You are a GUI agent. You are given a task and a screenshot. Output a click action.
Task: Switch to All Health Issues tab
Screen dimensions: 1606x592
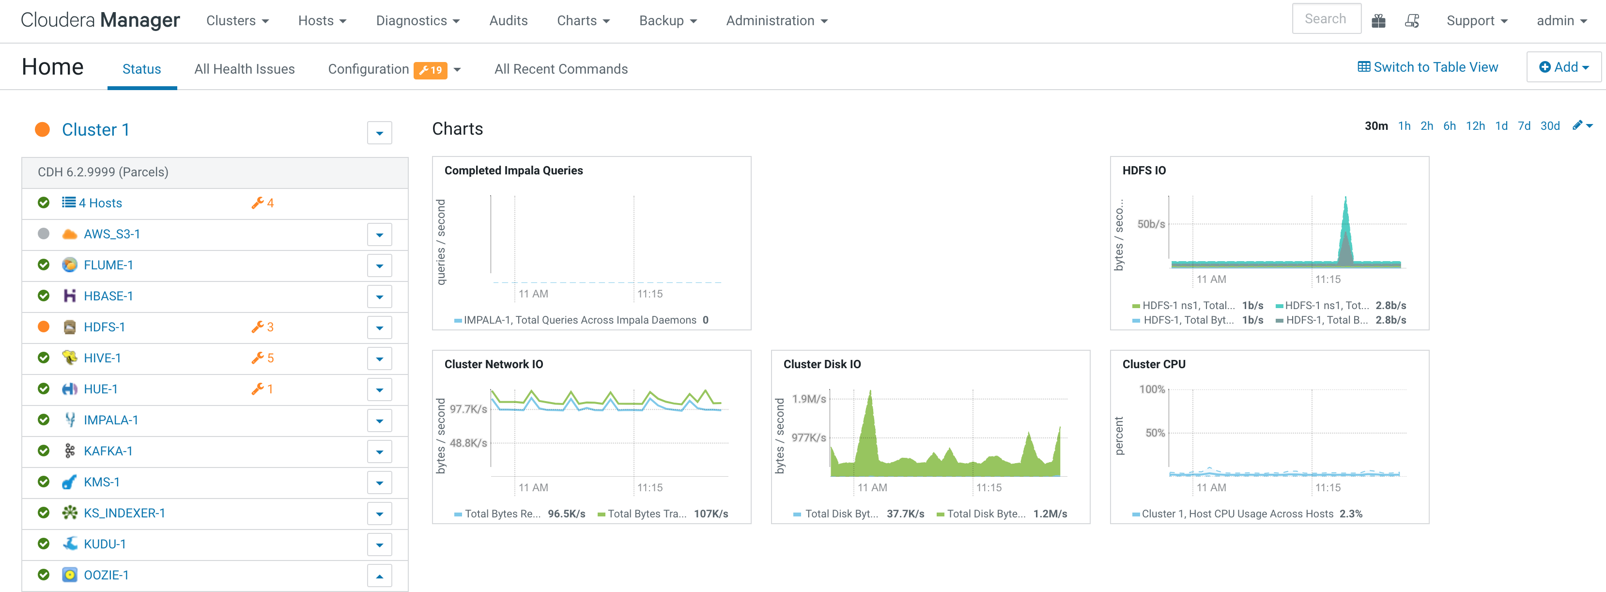click(x=245, y=69)
